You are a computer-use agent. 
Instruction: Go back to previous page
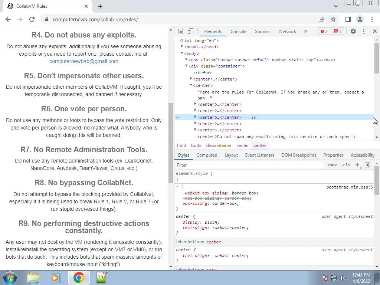[x=8, y=19]
